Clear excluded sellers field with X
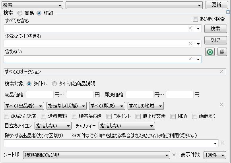 [223, 143]
